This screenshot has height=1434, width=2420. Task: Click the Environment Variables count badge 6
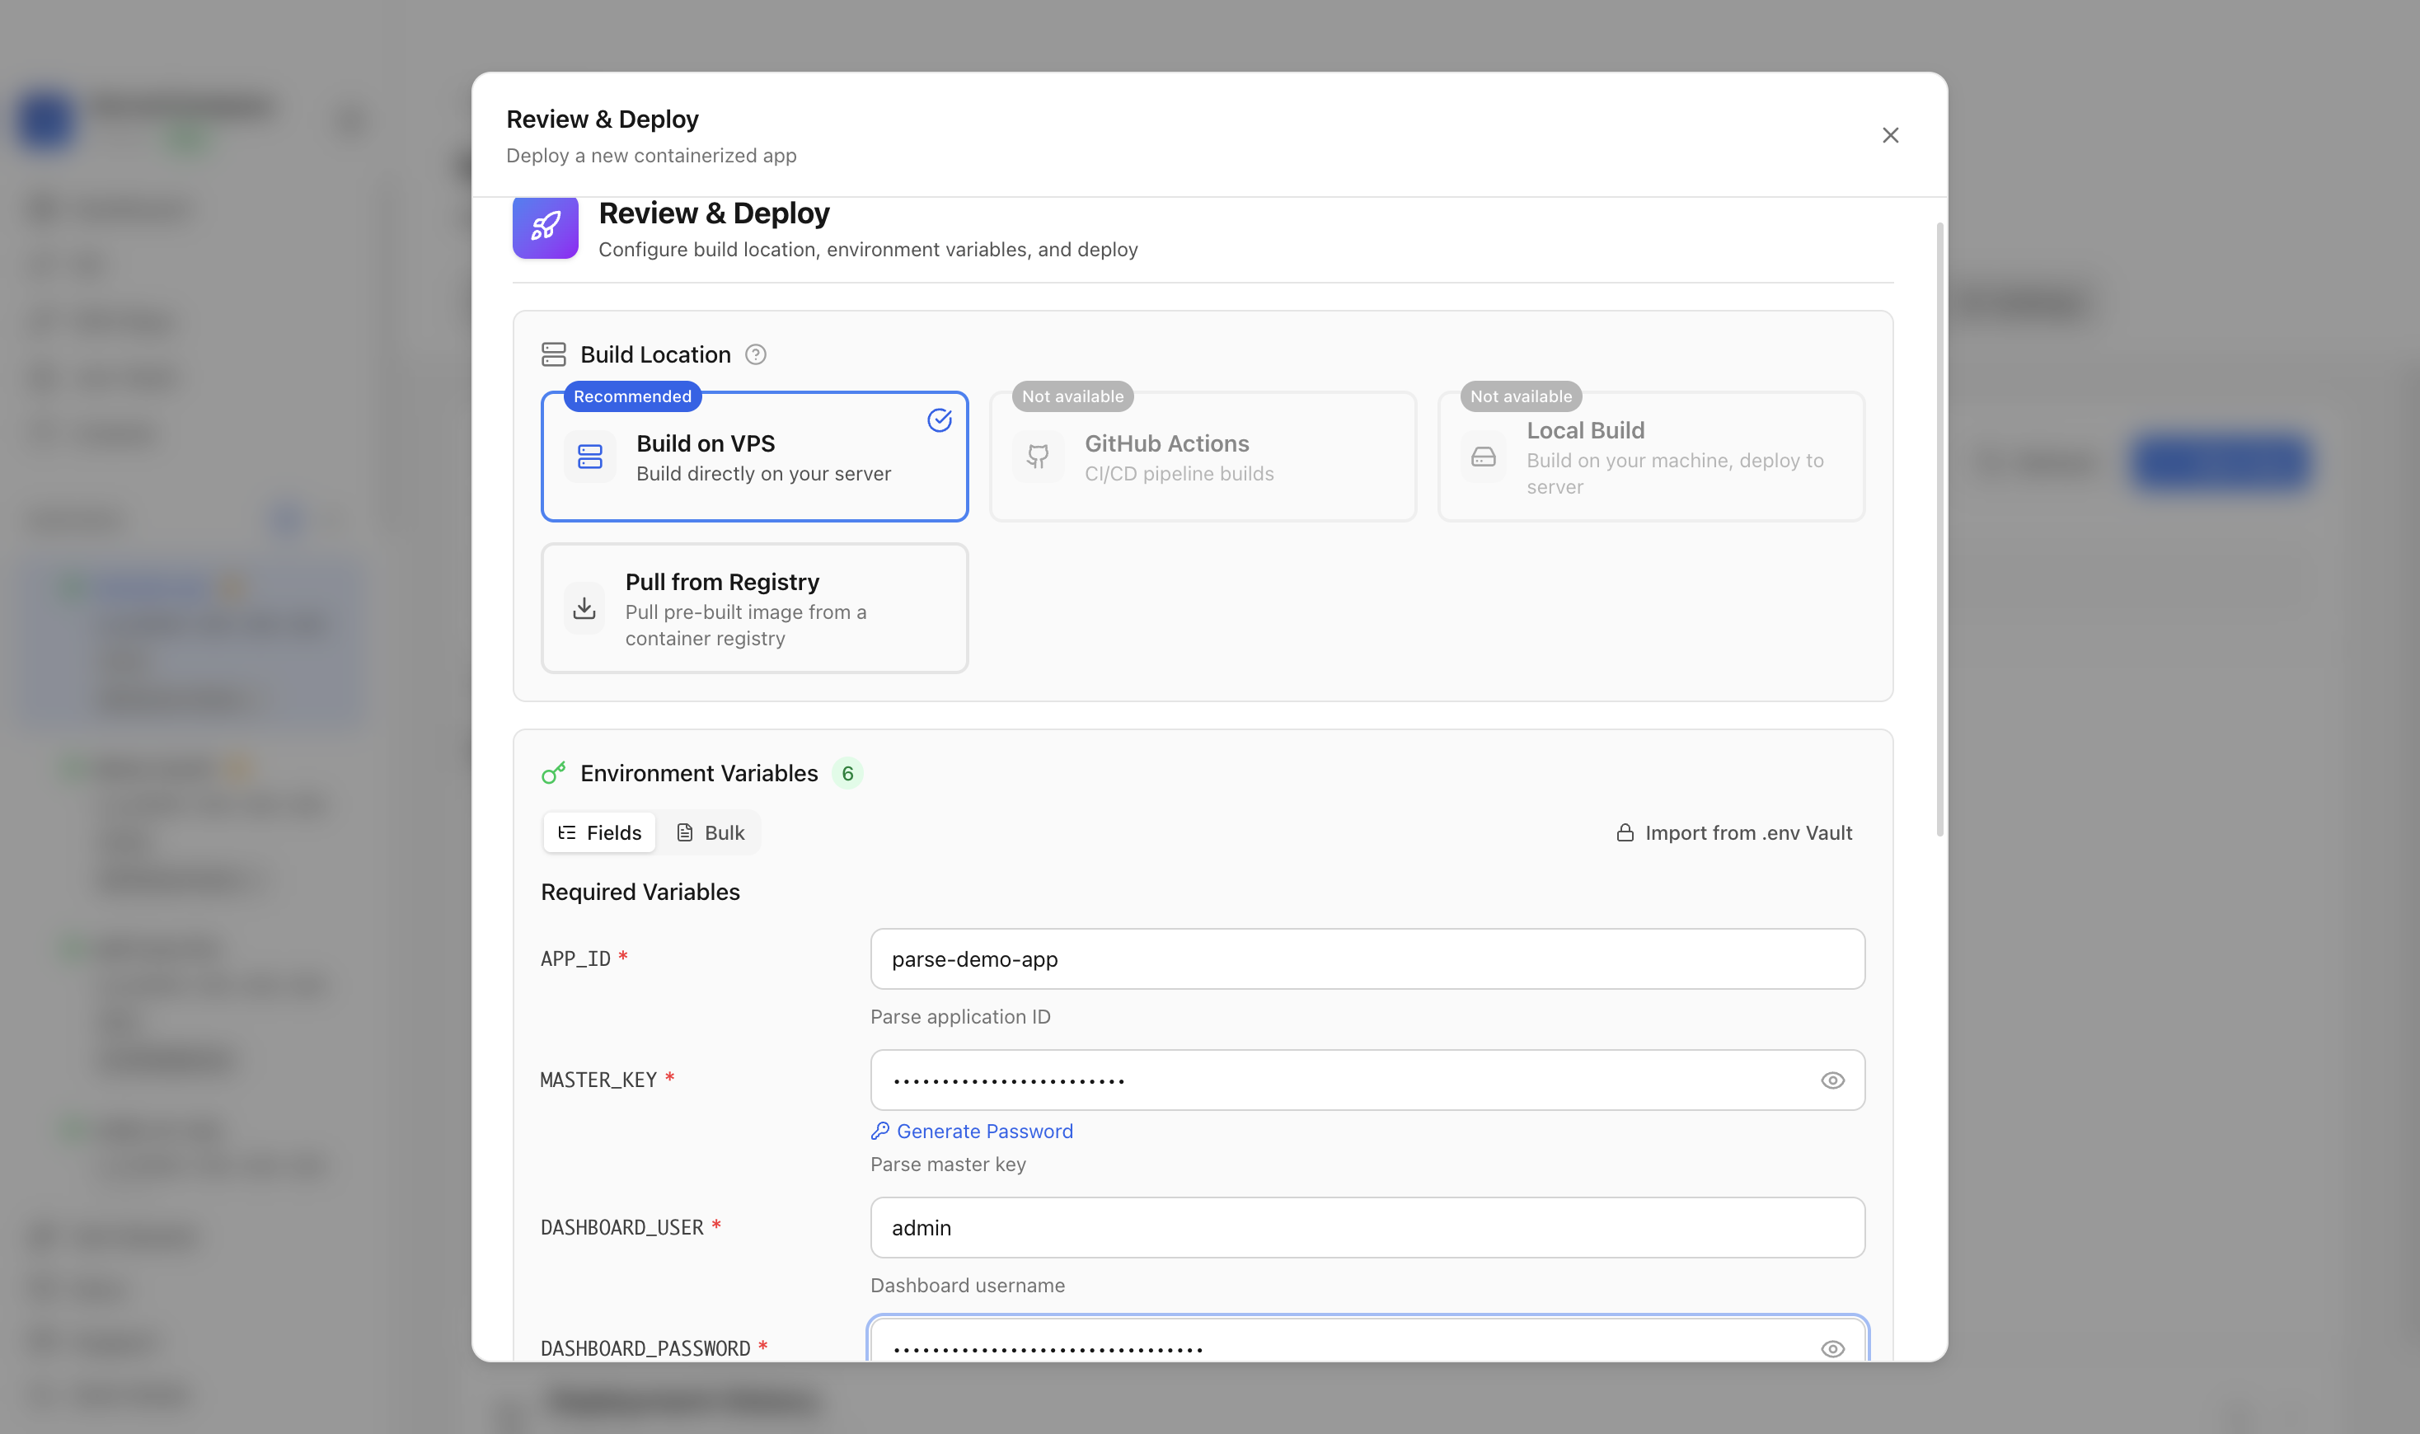(x=847, y=773)
